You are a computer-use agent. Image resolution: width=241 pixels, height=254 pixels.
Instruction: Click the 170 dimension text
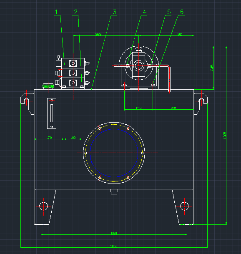(x=49, y=138)
